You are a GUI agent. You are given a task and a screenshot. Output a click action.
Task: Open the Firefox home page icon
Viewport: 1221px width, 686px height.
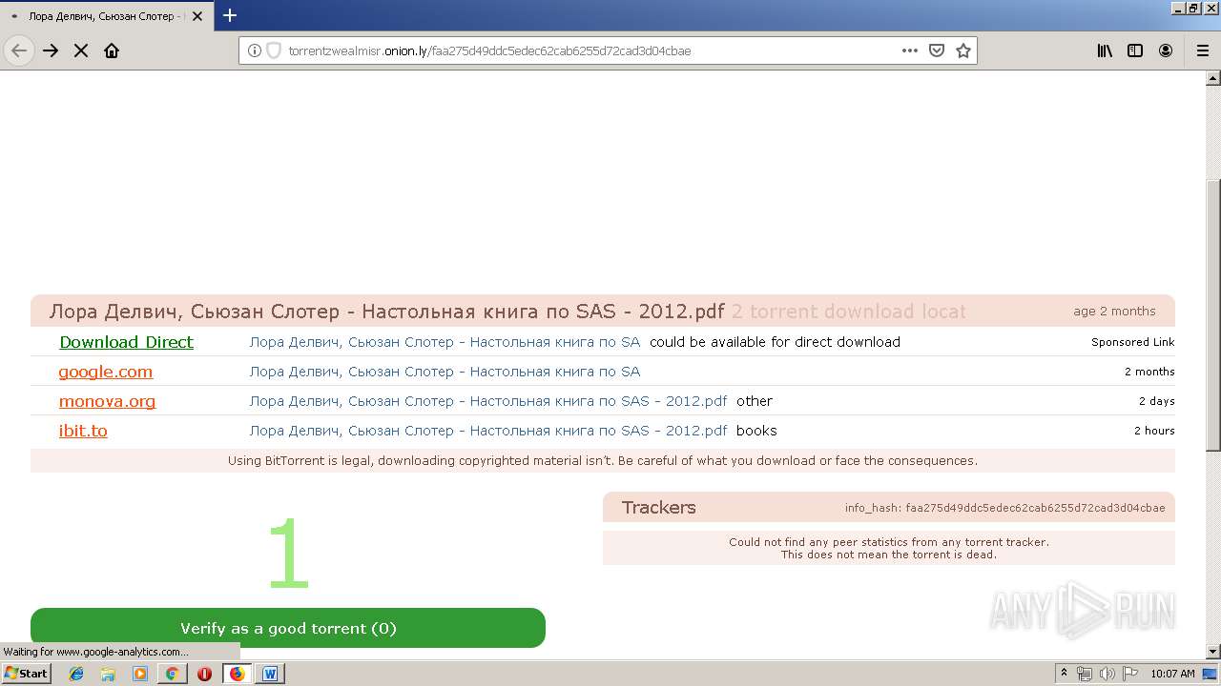pos(112,50)
